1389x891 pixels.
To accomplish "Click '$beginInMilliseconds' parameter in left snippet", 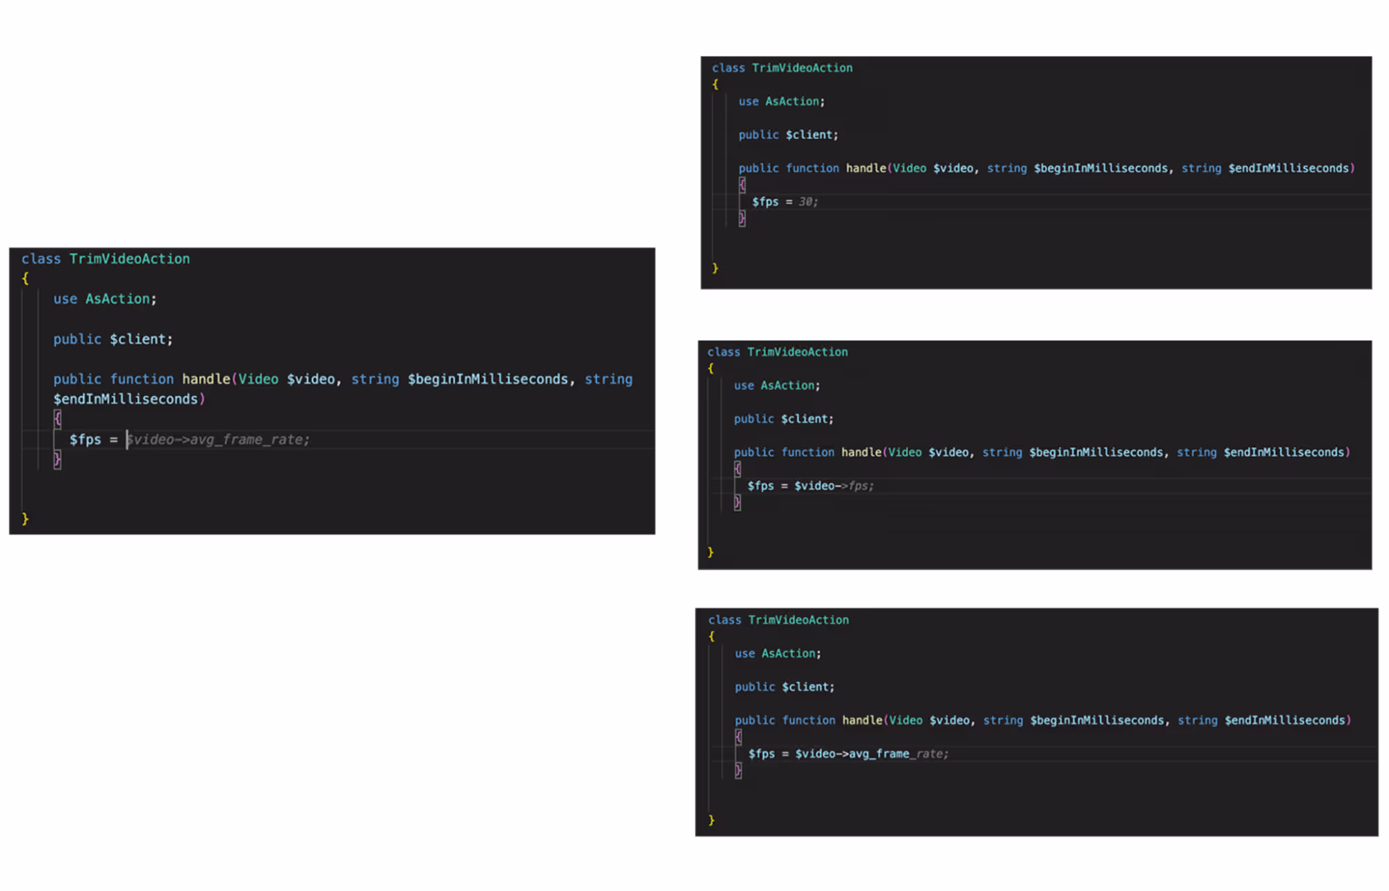I will click(x=488, y=379).
